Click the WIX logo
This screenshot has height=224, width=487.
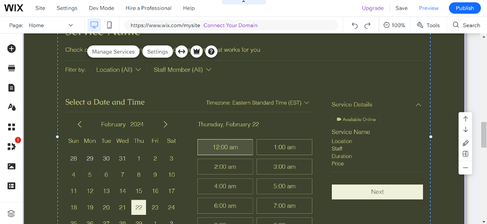coord(14,8)
